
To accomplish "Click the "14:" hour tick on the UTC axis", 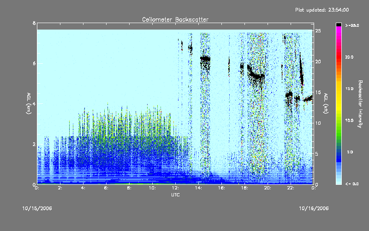I will click(199, 188).
